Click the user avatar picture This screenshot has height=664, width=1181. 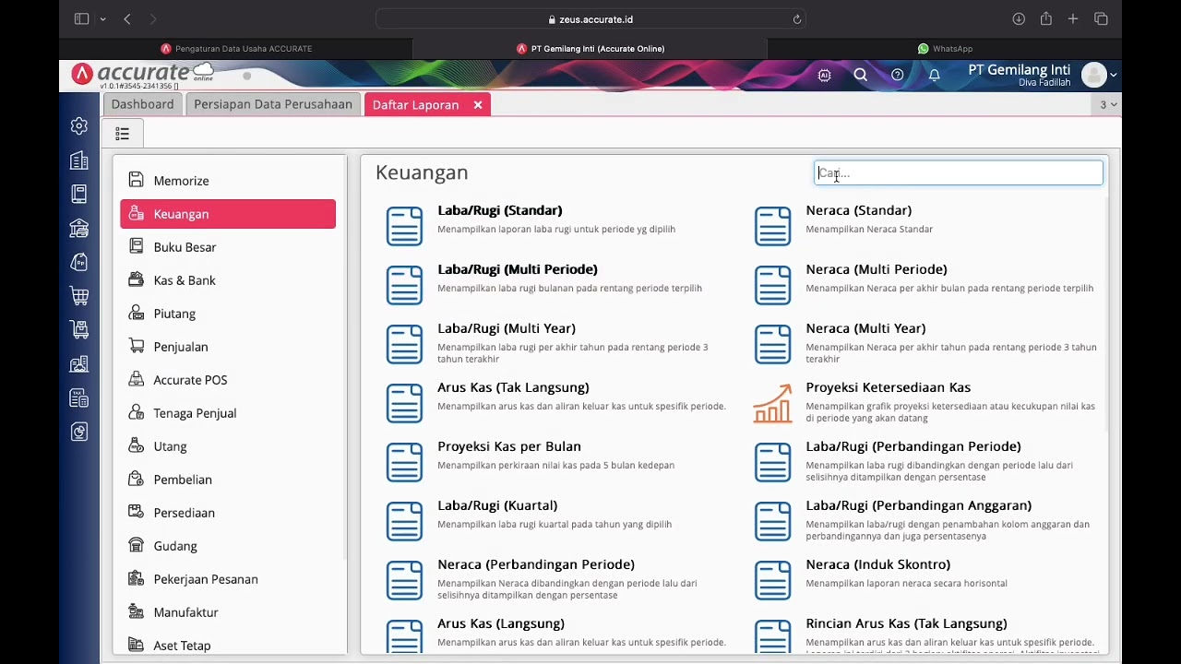pyautogui.click(x=1093, y=76)
